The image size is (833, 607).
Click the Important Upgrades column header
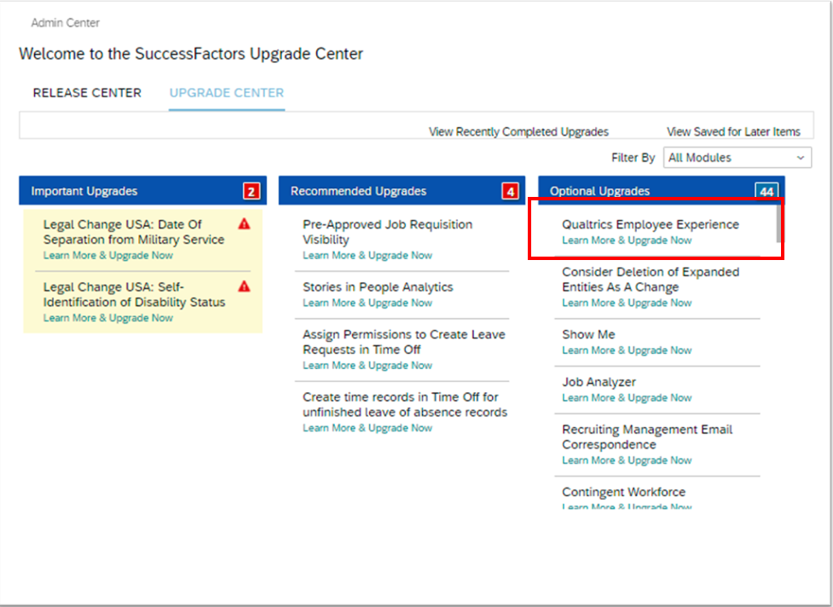click(x=142, y=191)
